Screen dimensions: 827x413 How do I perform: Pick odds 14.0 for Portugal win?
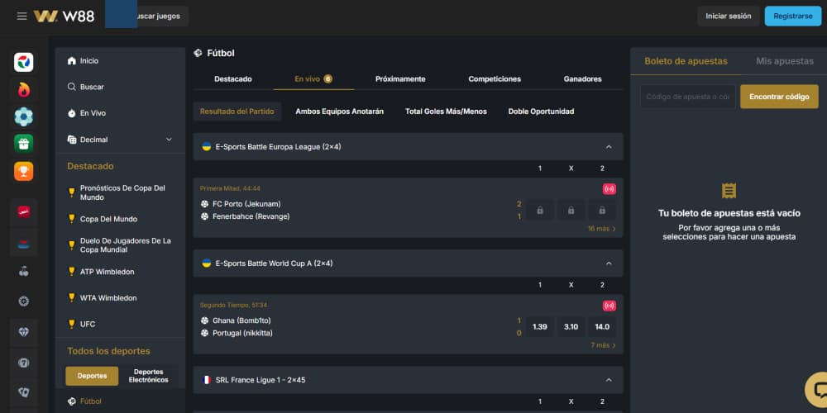tap(602, 327)
